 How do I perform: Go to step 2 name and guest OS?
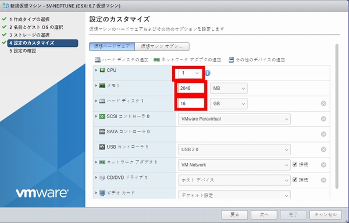36,27
